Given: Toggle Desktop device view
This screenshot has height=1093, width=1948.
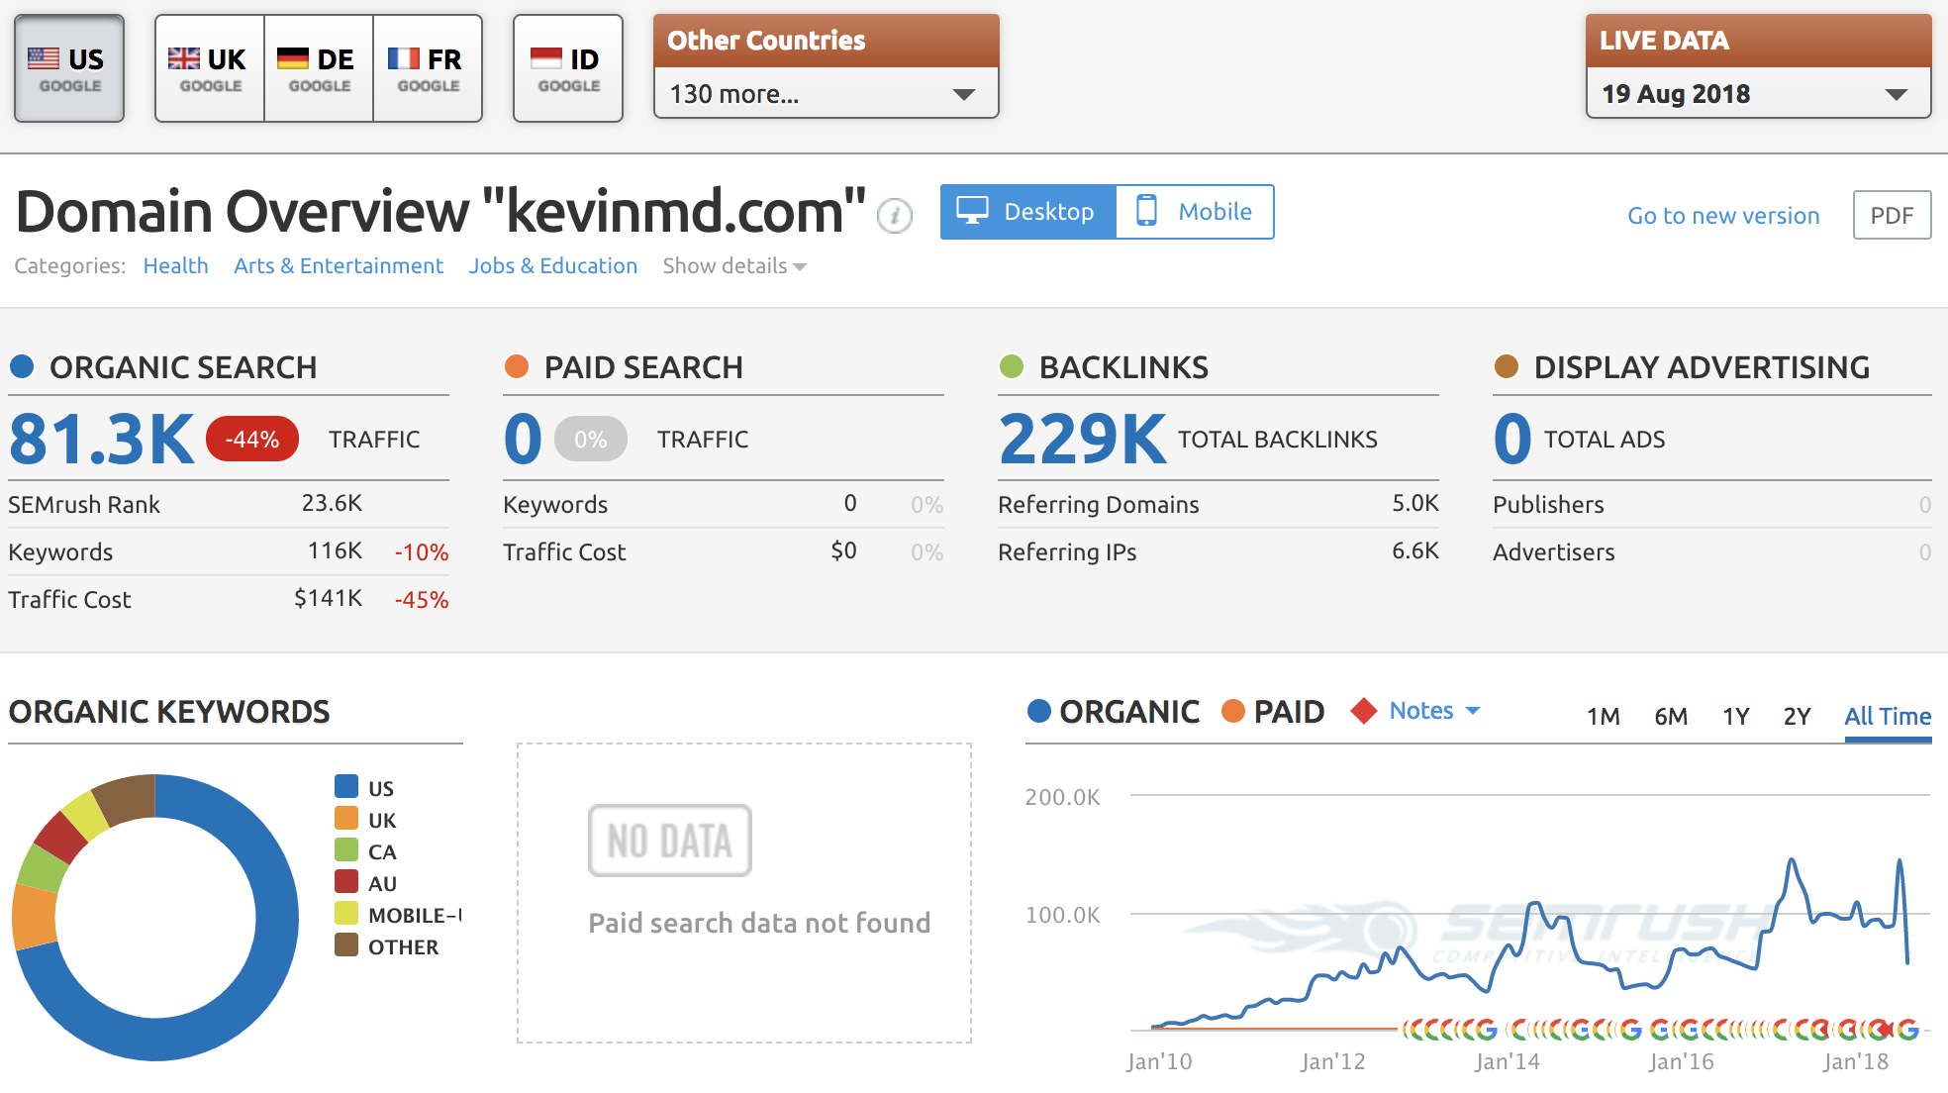Looking at the screenshot, I should [1027, 212].
